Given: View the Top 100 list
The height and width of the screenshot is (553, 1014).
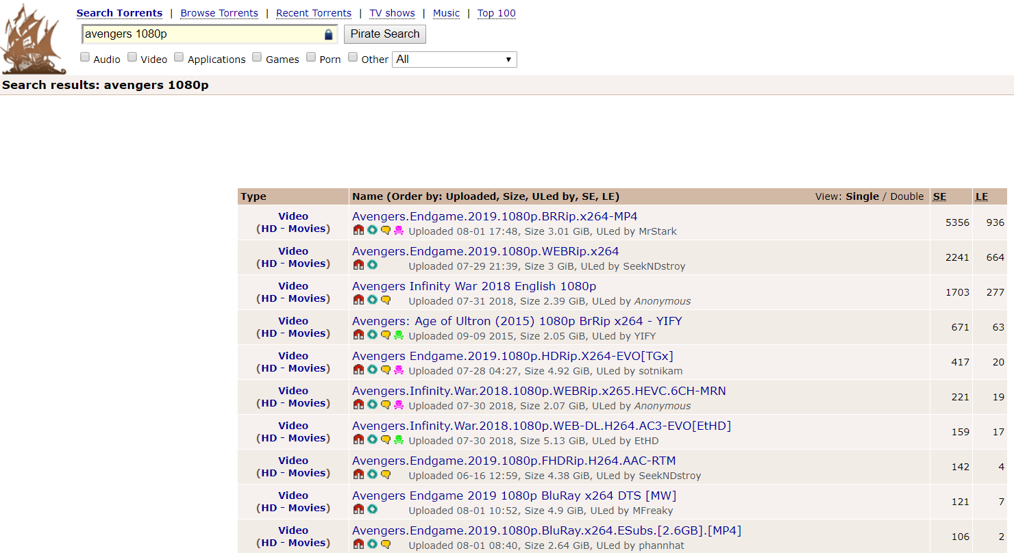Looking at the screenshot, I should [497, 13].
